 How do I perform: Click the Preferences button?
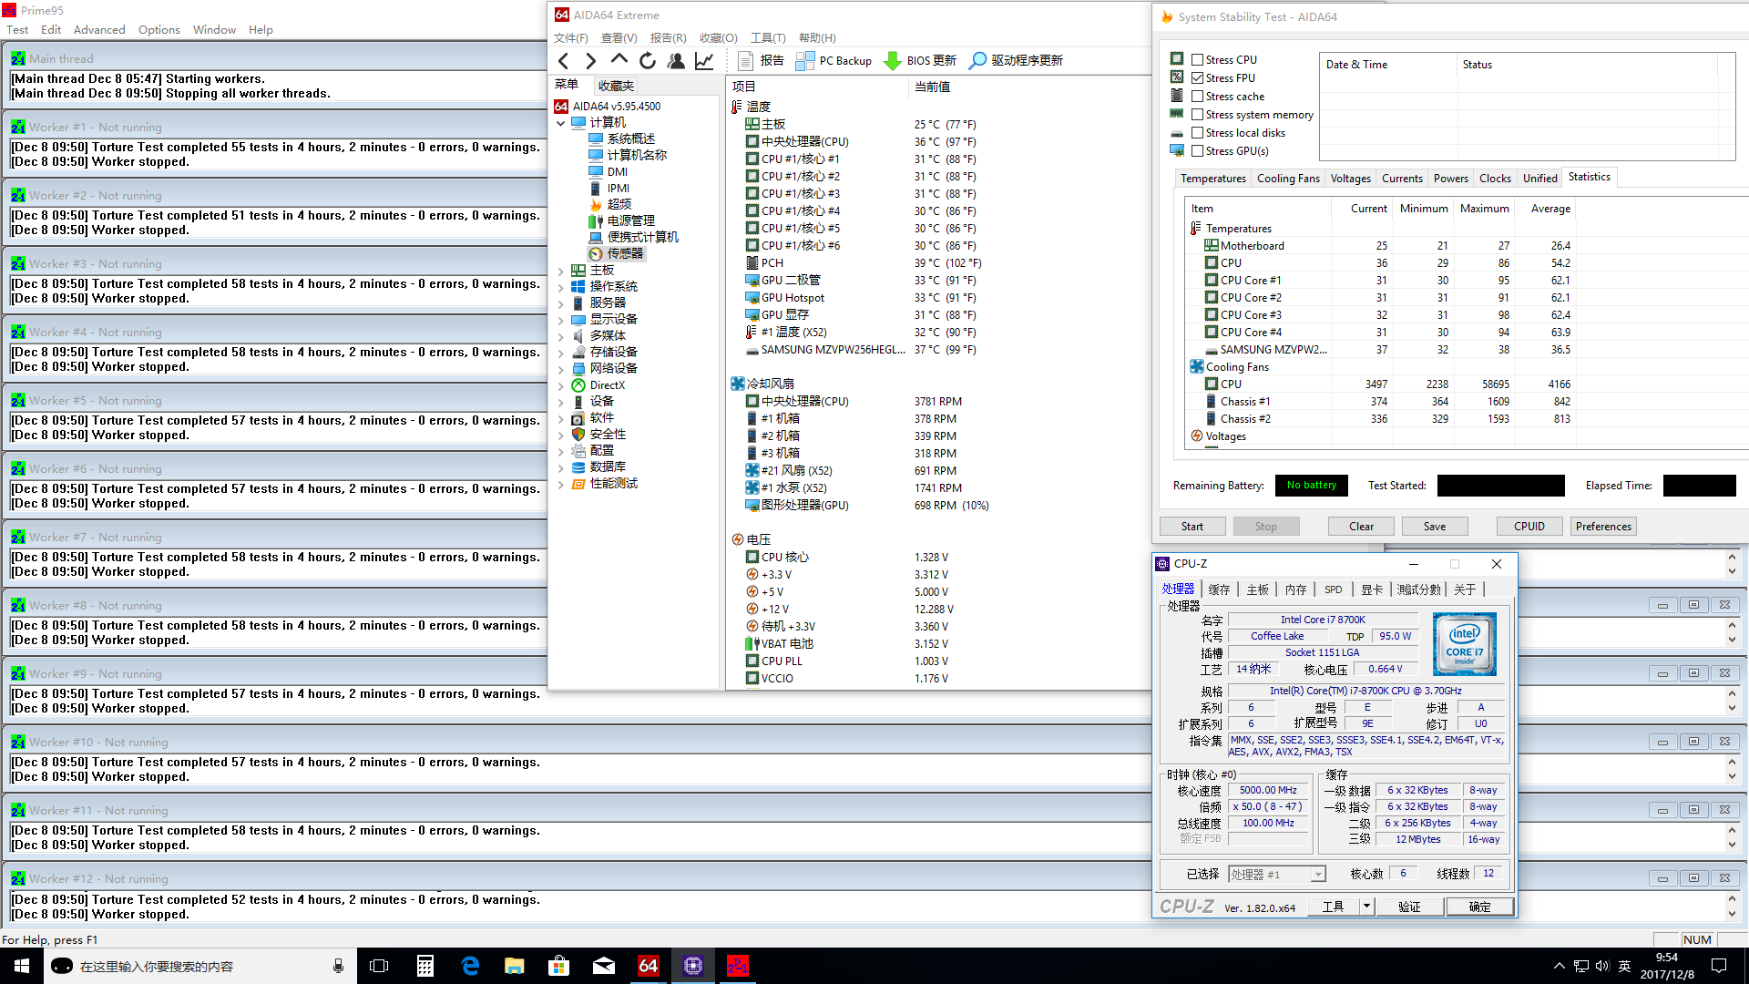1602,527
